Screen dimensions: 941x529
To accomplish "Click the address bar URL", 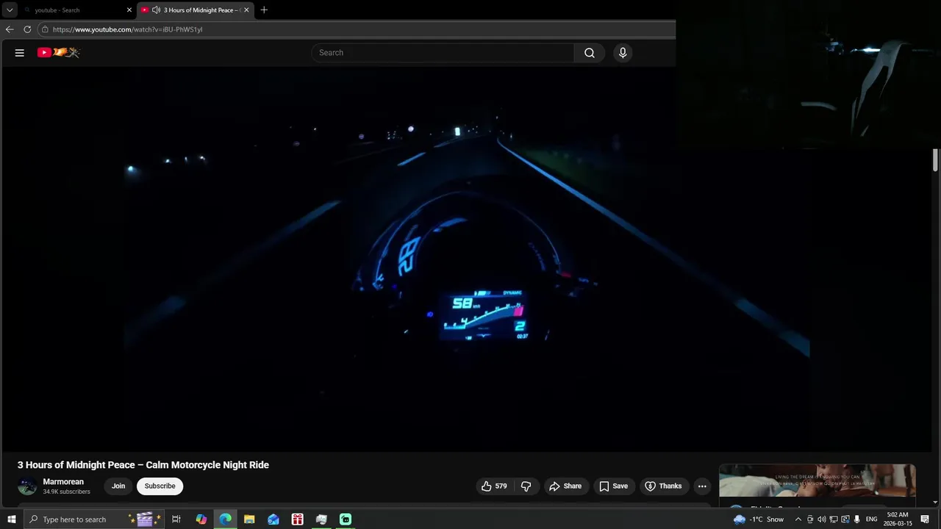I will point(127,29).
